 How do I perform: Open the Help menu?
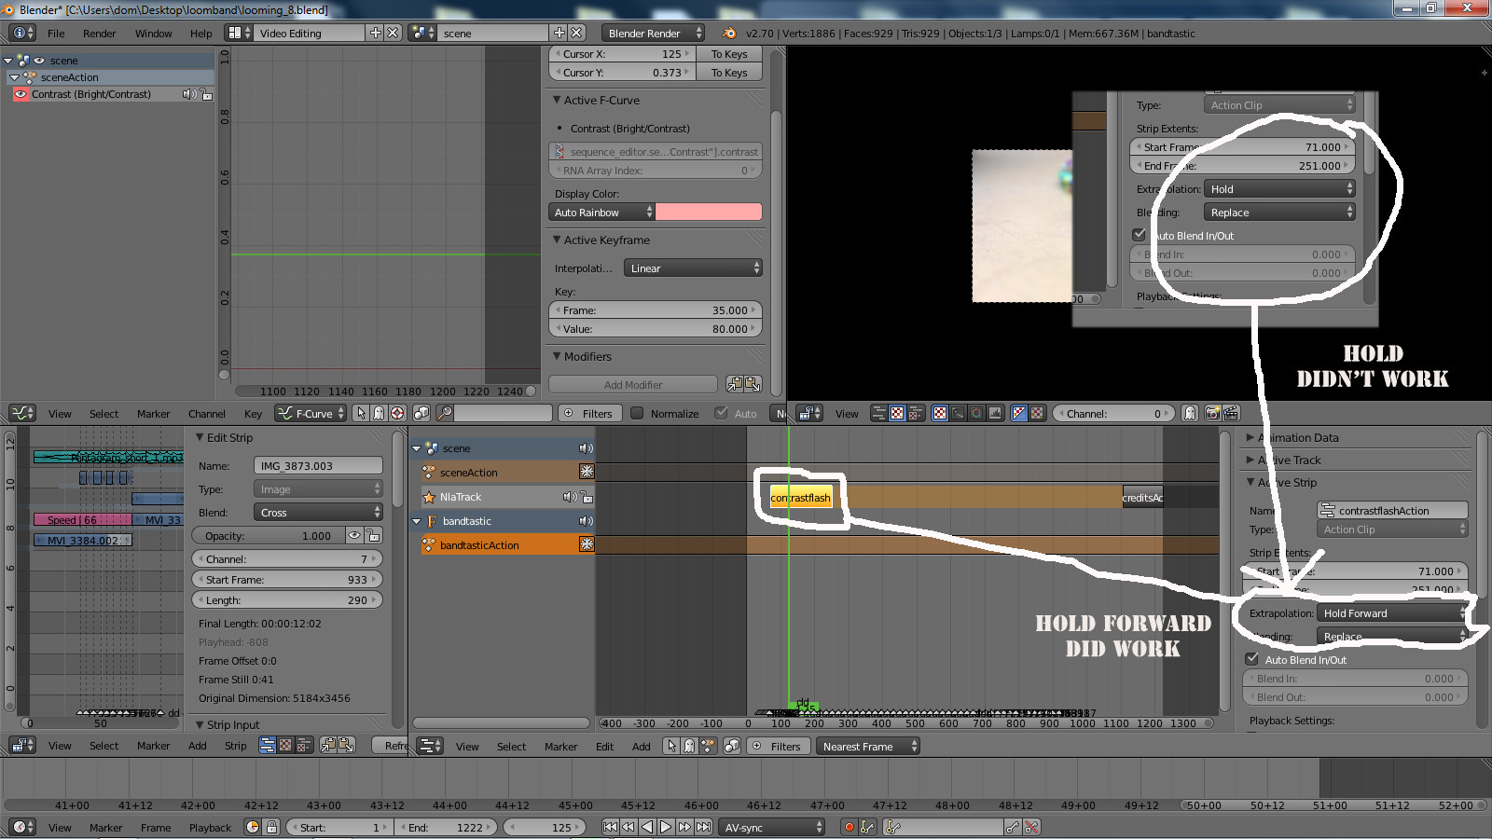point(201,34)
